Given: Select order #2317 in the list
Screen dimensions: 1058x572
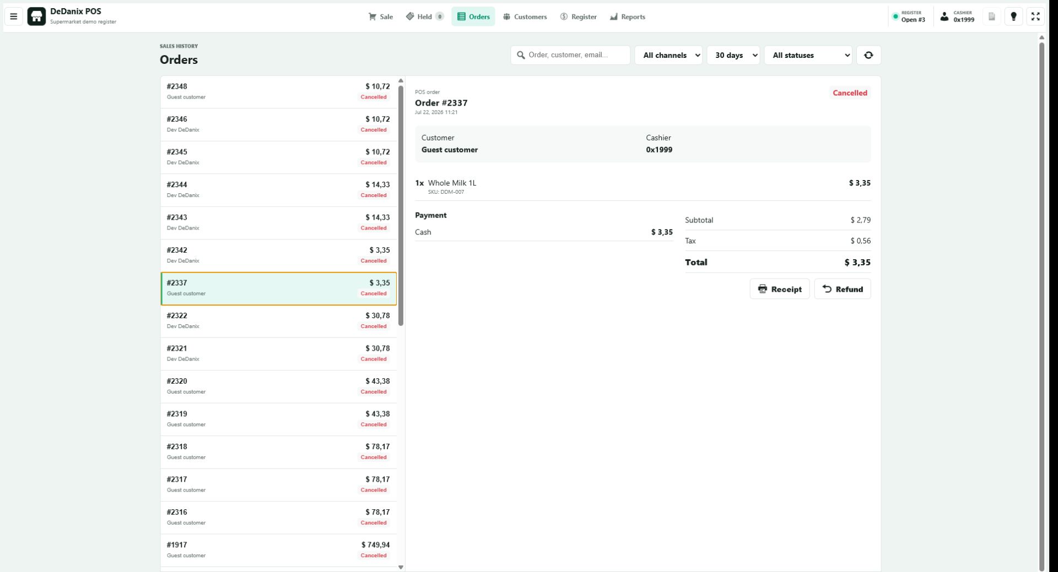Looking at the screenshot, I should pyautogui.click(x=278, y=485).
